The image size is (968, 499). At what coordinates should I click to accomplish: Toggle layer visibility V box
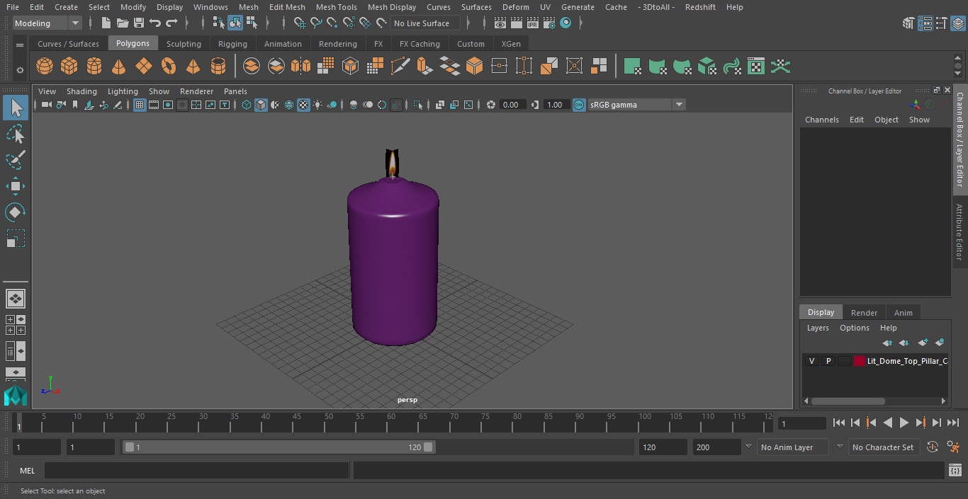[x=811, y=361]
